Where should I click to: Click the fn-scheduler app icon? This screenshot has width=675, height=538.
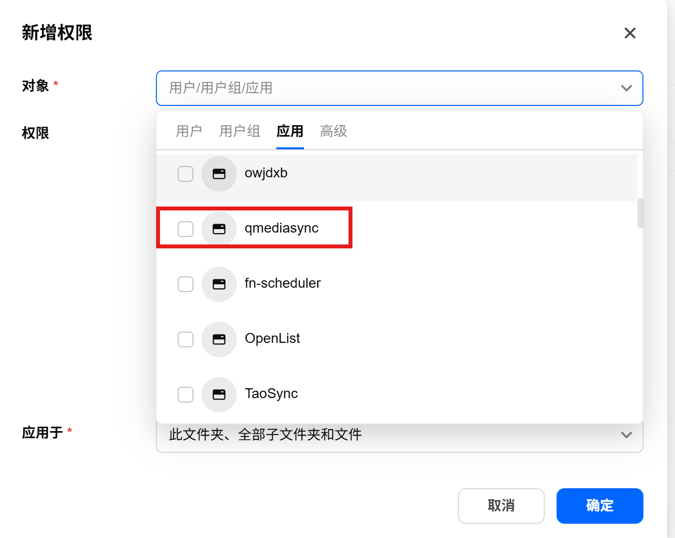click(x=219, y=284)
